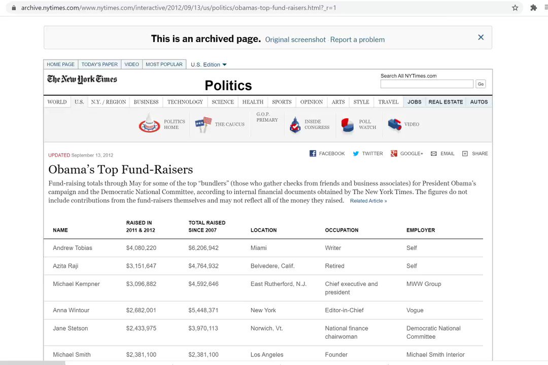Open the Today's Paper tab
The image size is (548, 365).
pos(99,64)
